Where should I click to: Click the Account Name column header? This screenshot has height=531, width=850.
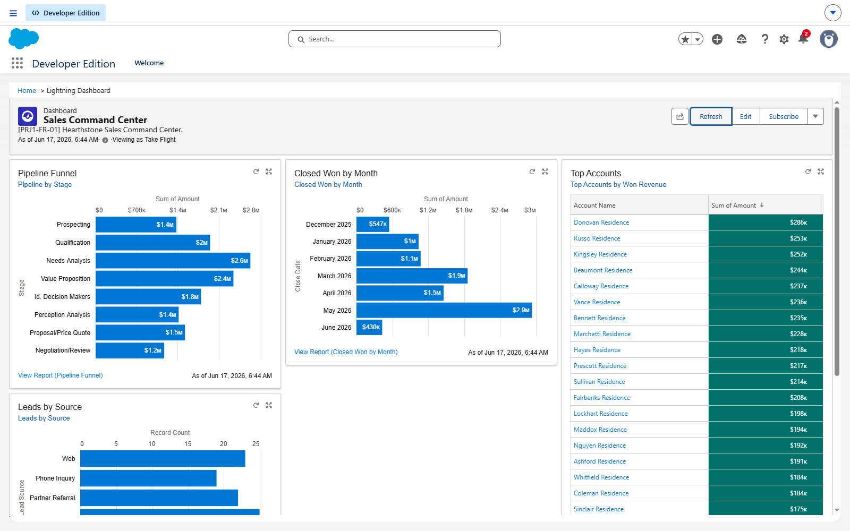pyautogui.click(x=639, y=205)
